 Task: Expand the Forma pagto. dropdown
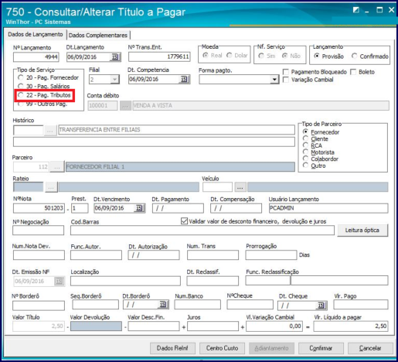click(x=274, y=80)
